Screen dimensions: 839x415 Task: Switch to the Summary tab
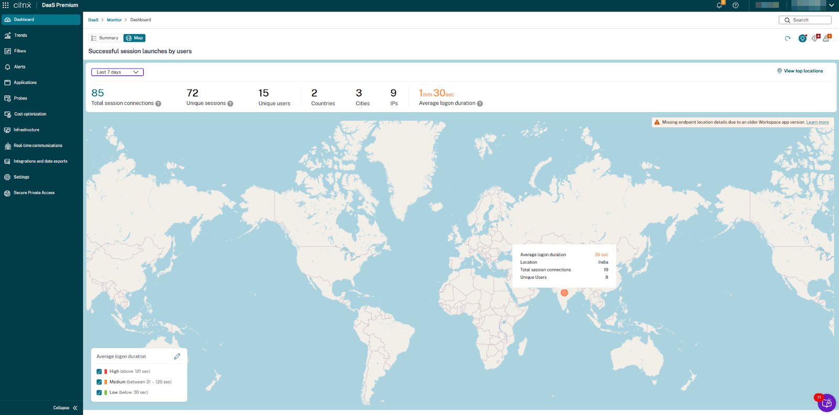(x=105, y=38)
